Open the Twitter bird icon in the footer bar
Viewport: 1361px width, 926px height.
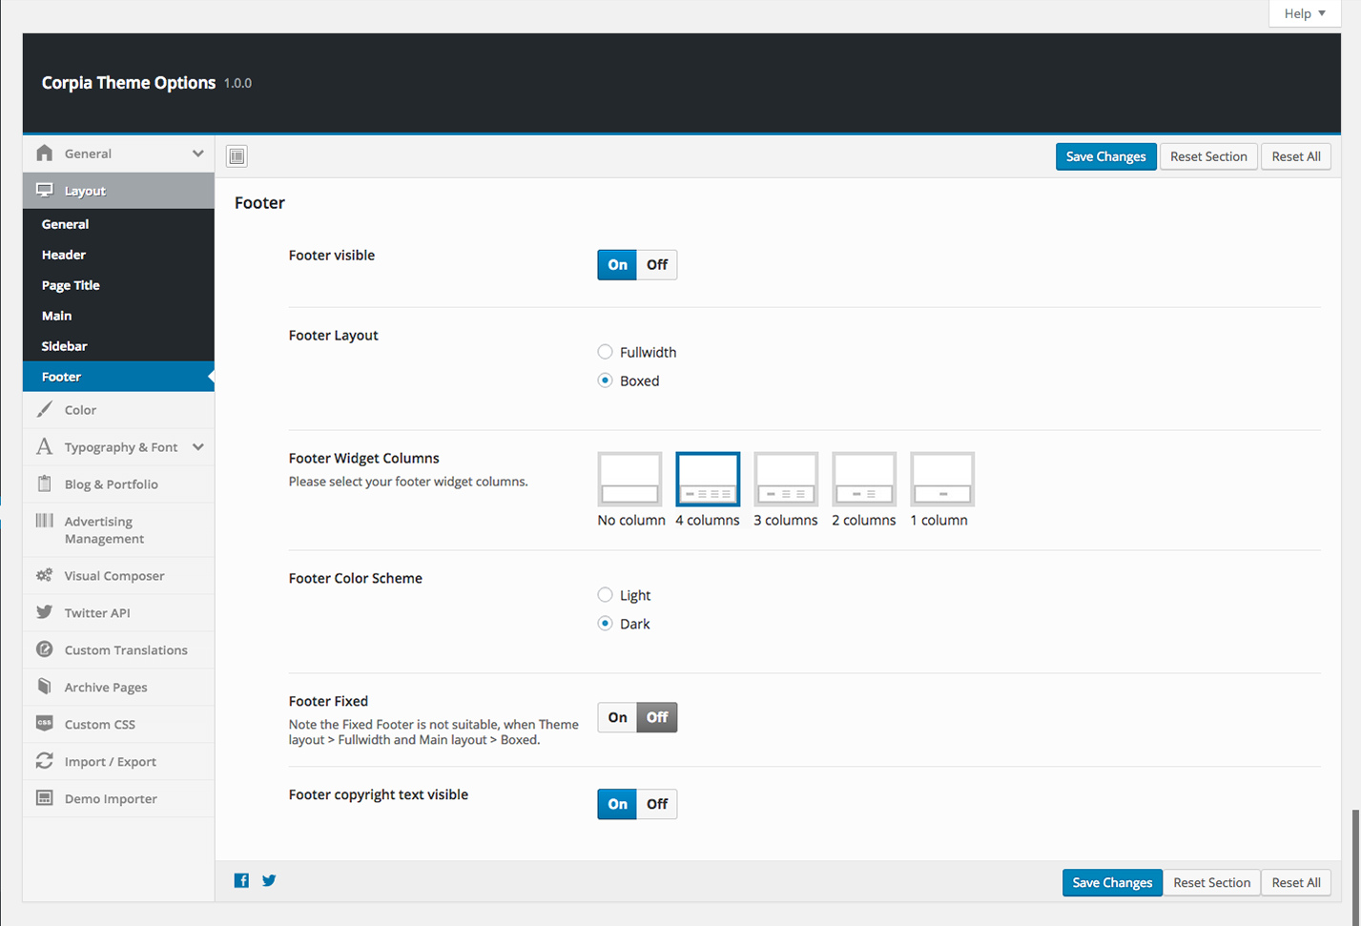269,880
